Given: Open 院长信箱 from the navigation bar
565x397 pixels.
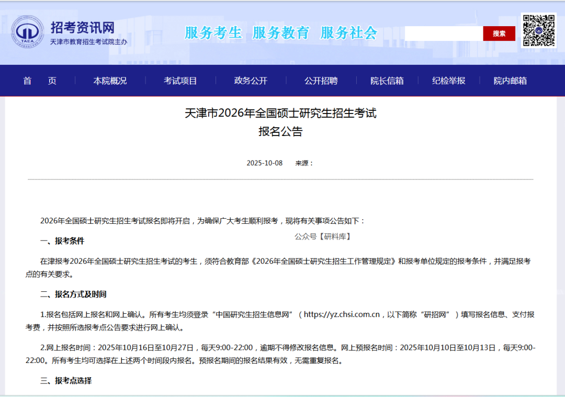Looking at the screenshot, I should (x=387, y=81).
